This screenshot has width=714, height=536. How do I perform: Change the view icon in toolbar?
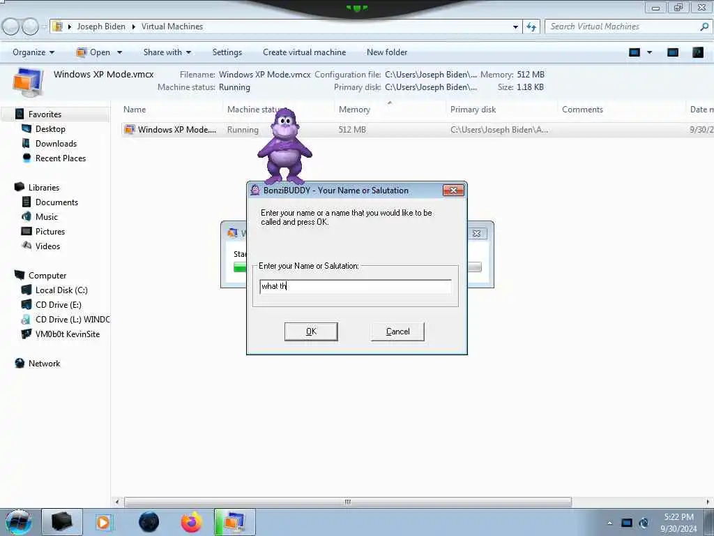635,52
